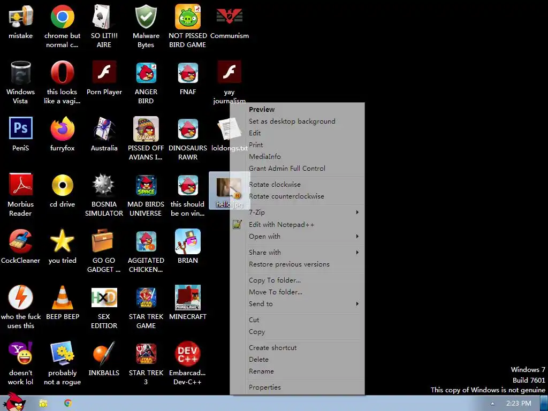Show hidden system tray icons arrow

[x=492, y=404]
